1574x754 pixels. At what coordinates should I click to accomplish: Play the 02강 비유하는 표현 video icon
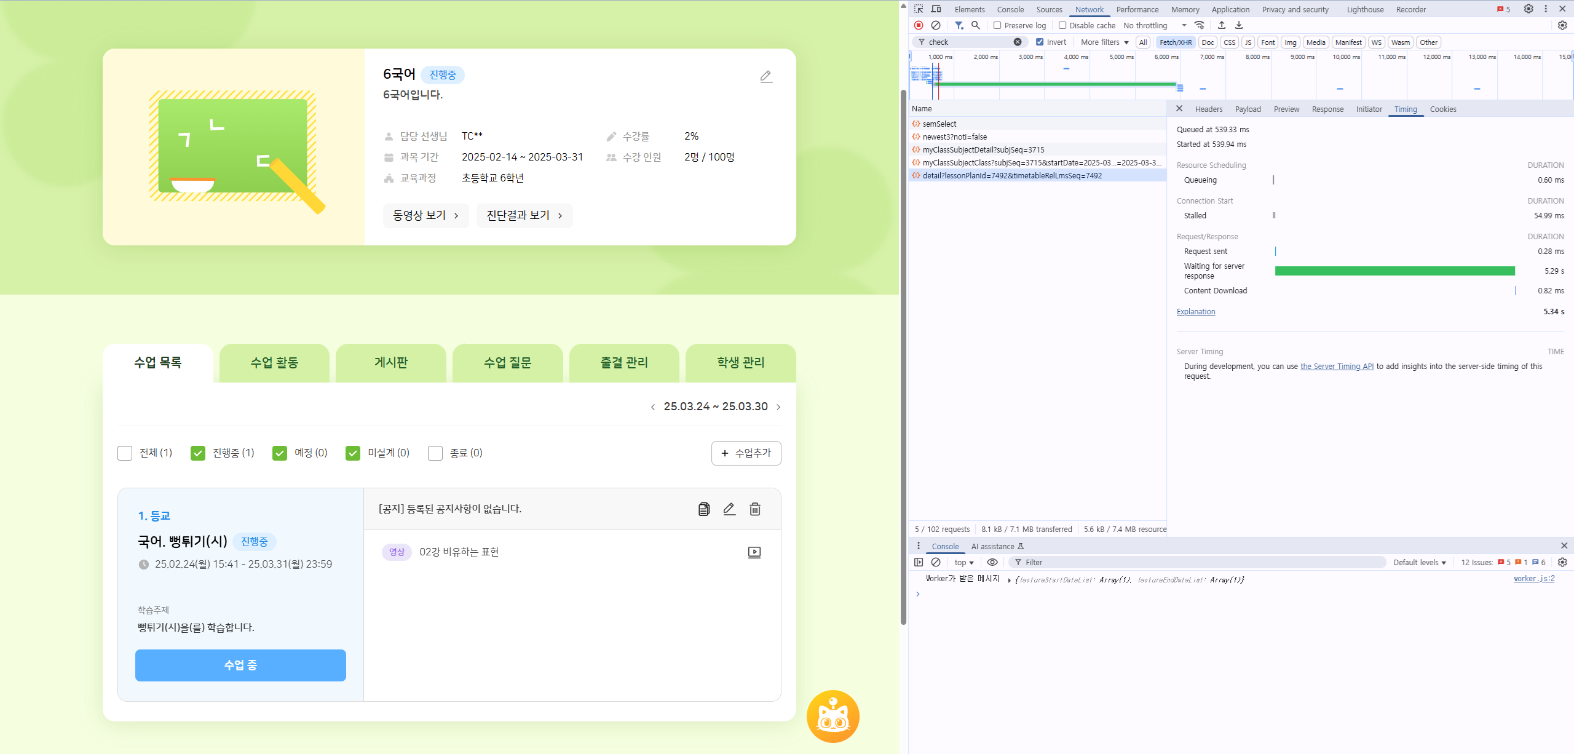click(754, 552)
